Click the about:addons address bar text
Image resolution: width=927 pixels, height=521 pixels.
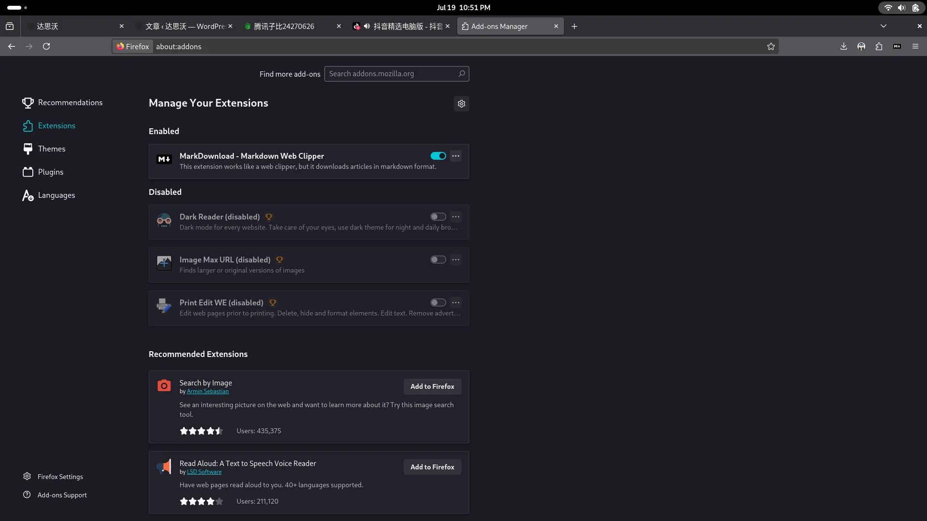[179, 46]
